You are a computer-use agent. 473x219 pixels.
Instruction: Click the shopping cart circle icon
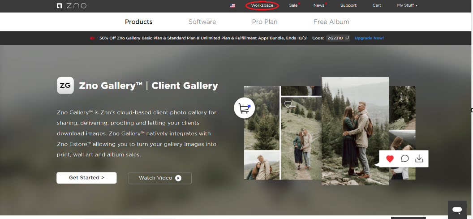coord(245,107)
